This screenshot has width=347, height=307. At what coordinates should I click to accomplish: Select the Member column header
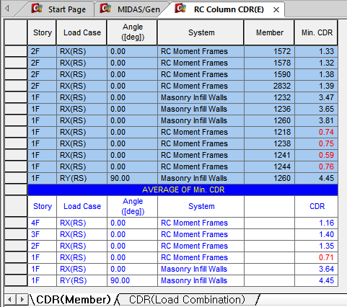pos(269,32)
